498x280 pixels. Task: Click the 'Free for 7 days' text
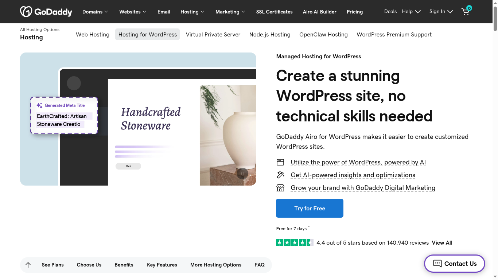(292, 229)
